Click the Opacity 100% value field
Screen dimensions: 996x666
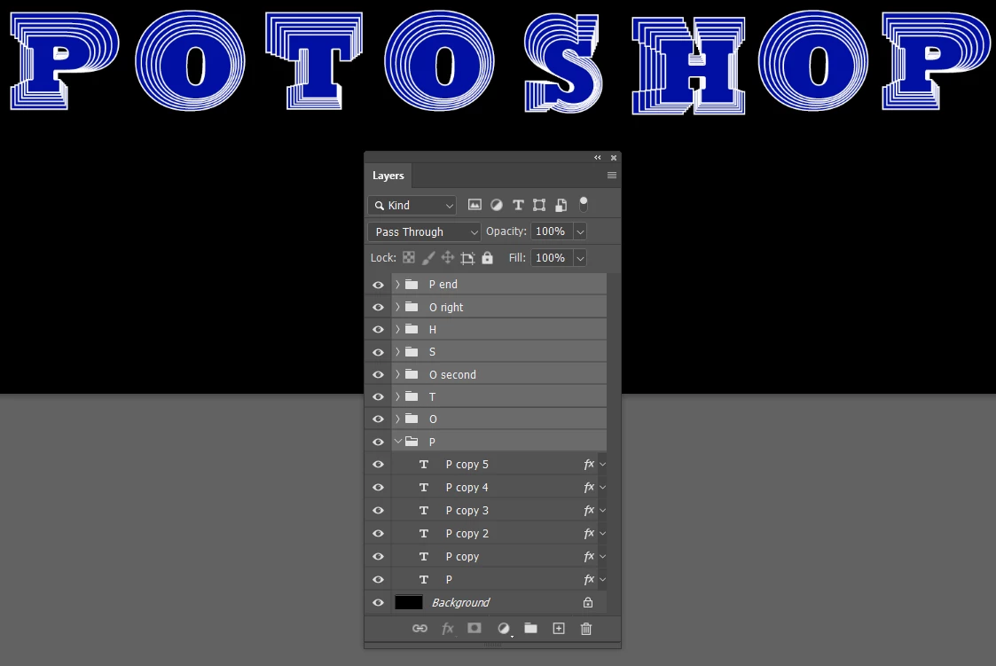tap(552, 231)
